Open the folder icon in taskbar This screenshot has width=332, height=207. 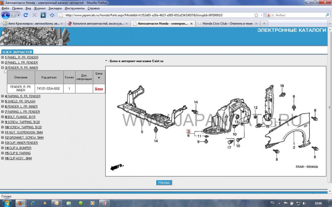click(68, 203)
